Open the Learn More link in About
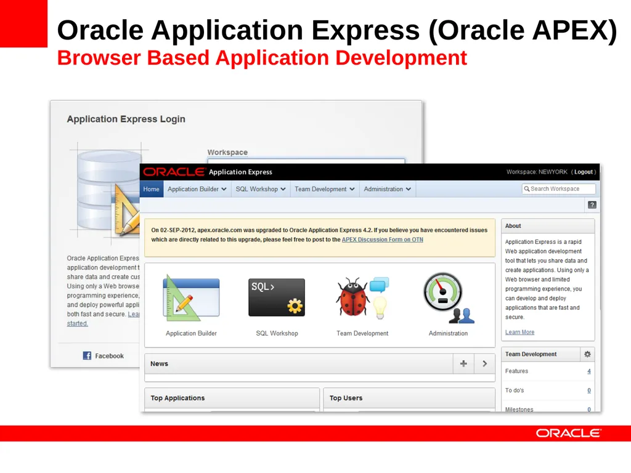631x473 pixels. coord(519,332)
